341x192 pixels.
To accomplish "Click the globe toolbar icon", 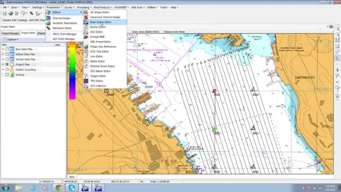I will coord(11,13).
